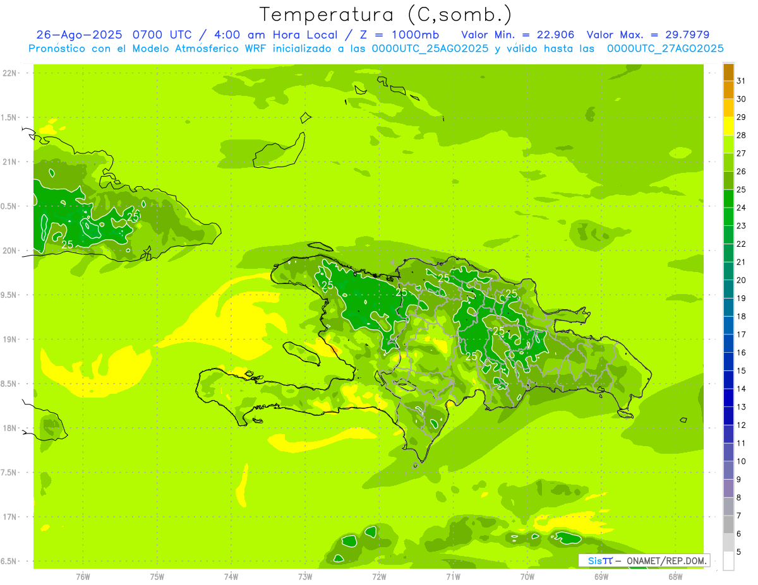The image size is (758, 585).
Task: Click the "22N" latitude axis label
Action: tap(9, 73)
